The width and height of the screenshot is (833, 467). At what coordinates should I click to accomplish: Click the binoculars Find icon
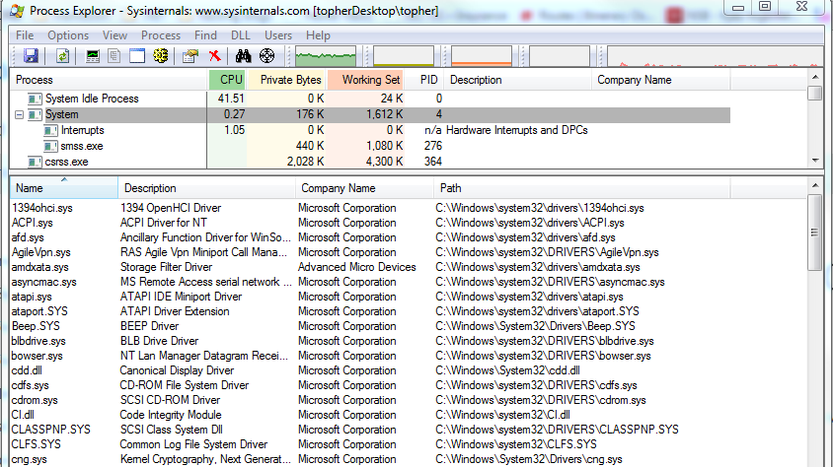click(244, 55)
